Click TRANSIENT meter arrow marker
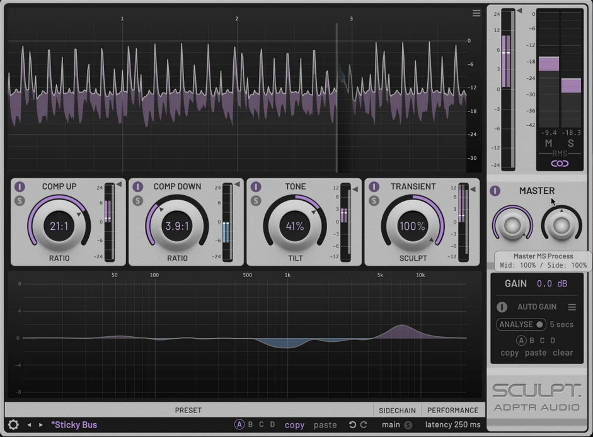The height and width of the screenshot is (437, 593). 473,189
